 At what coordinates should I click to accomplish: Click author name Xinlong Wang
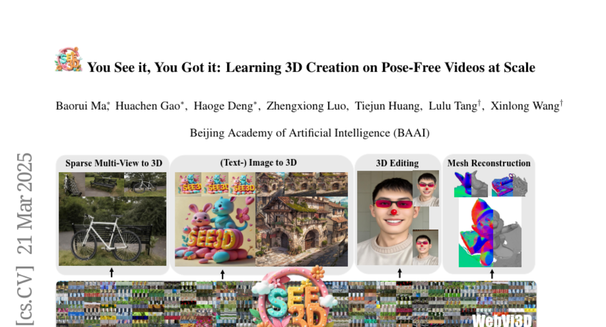point(524,106)
